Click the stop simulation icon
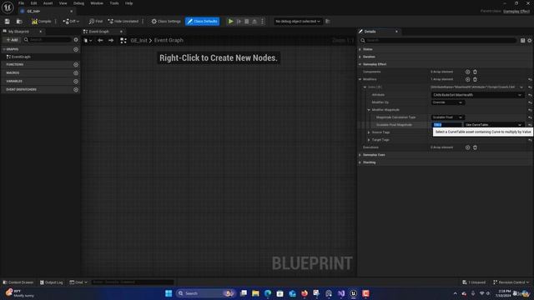Viewport: 534px width, 300px height. click(247, 22)
